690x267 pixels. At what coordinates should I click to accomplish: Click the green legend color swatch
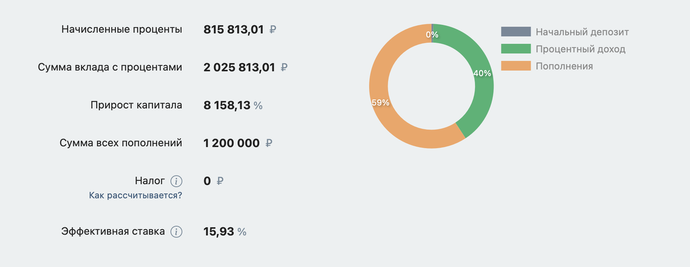coord(516,49)
